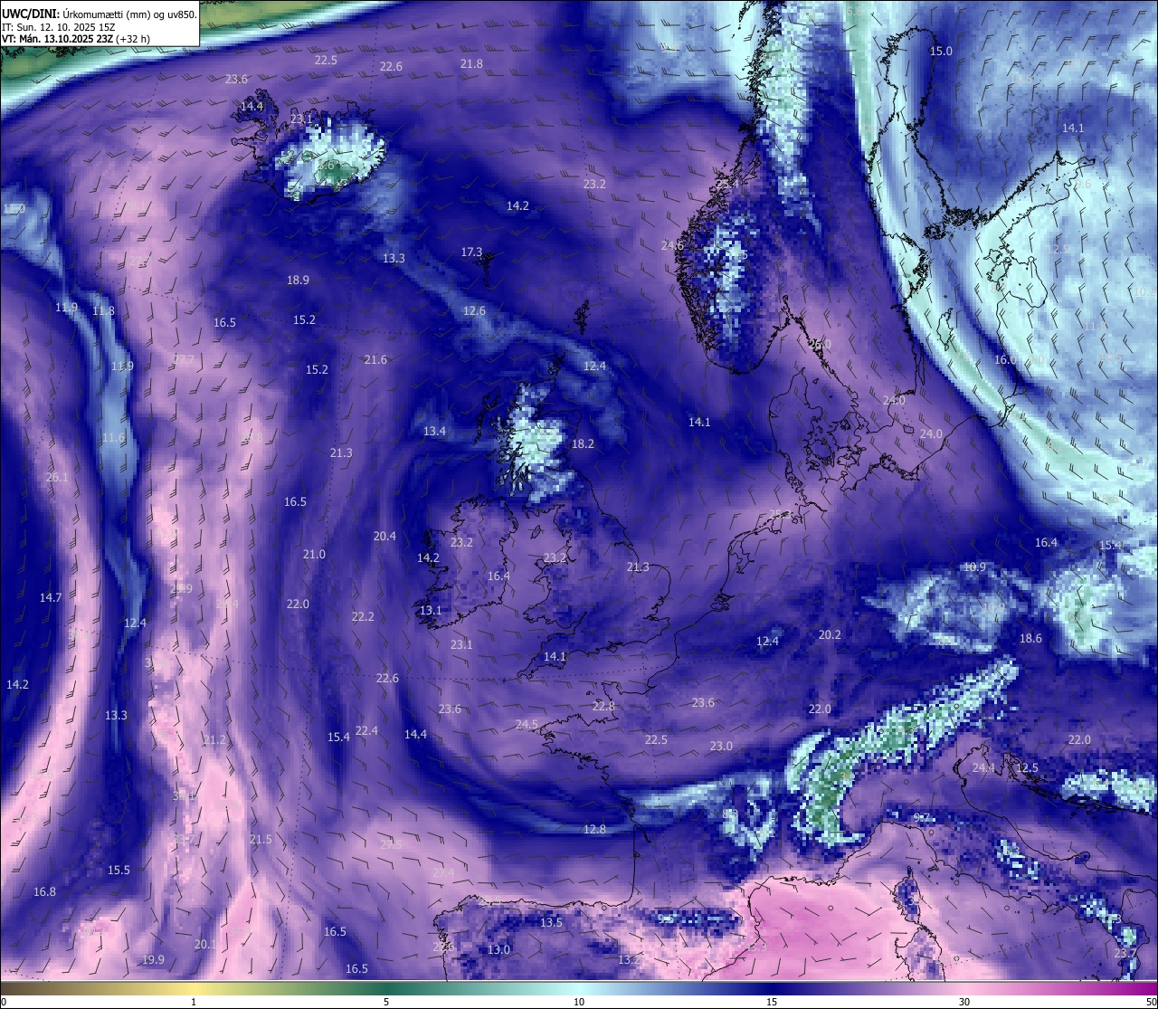The height and width of the screenshot is (1009, 1158).
Task: Select the '18.2' value label
Action: [x=583, y=444]
